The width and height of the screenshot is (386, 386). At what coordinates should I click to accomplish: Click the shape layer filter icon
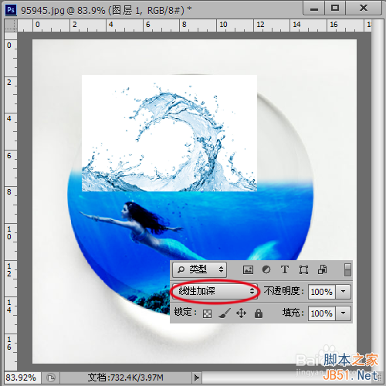pos(303,270)
